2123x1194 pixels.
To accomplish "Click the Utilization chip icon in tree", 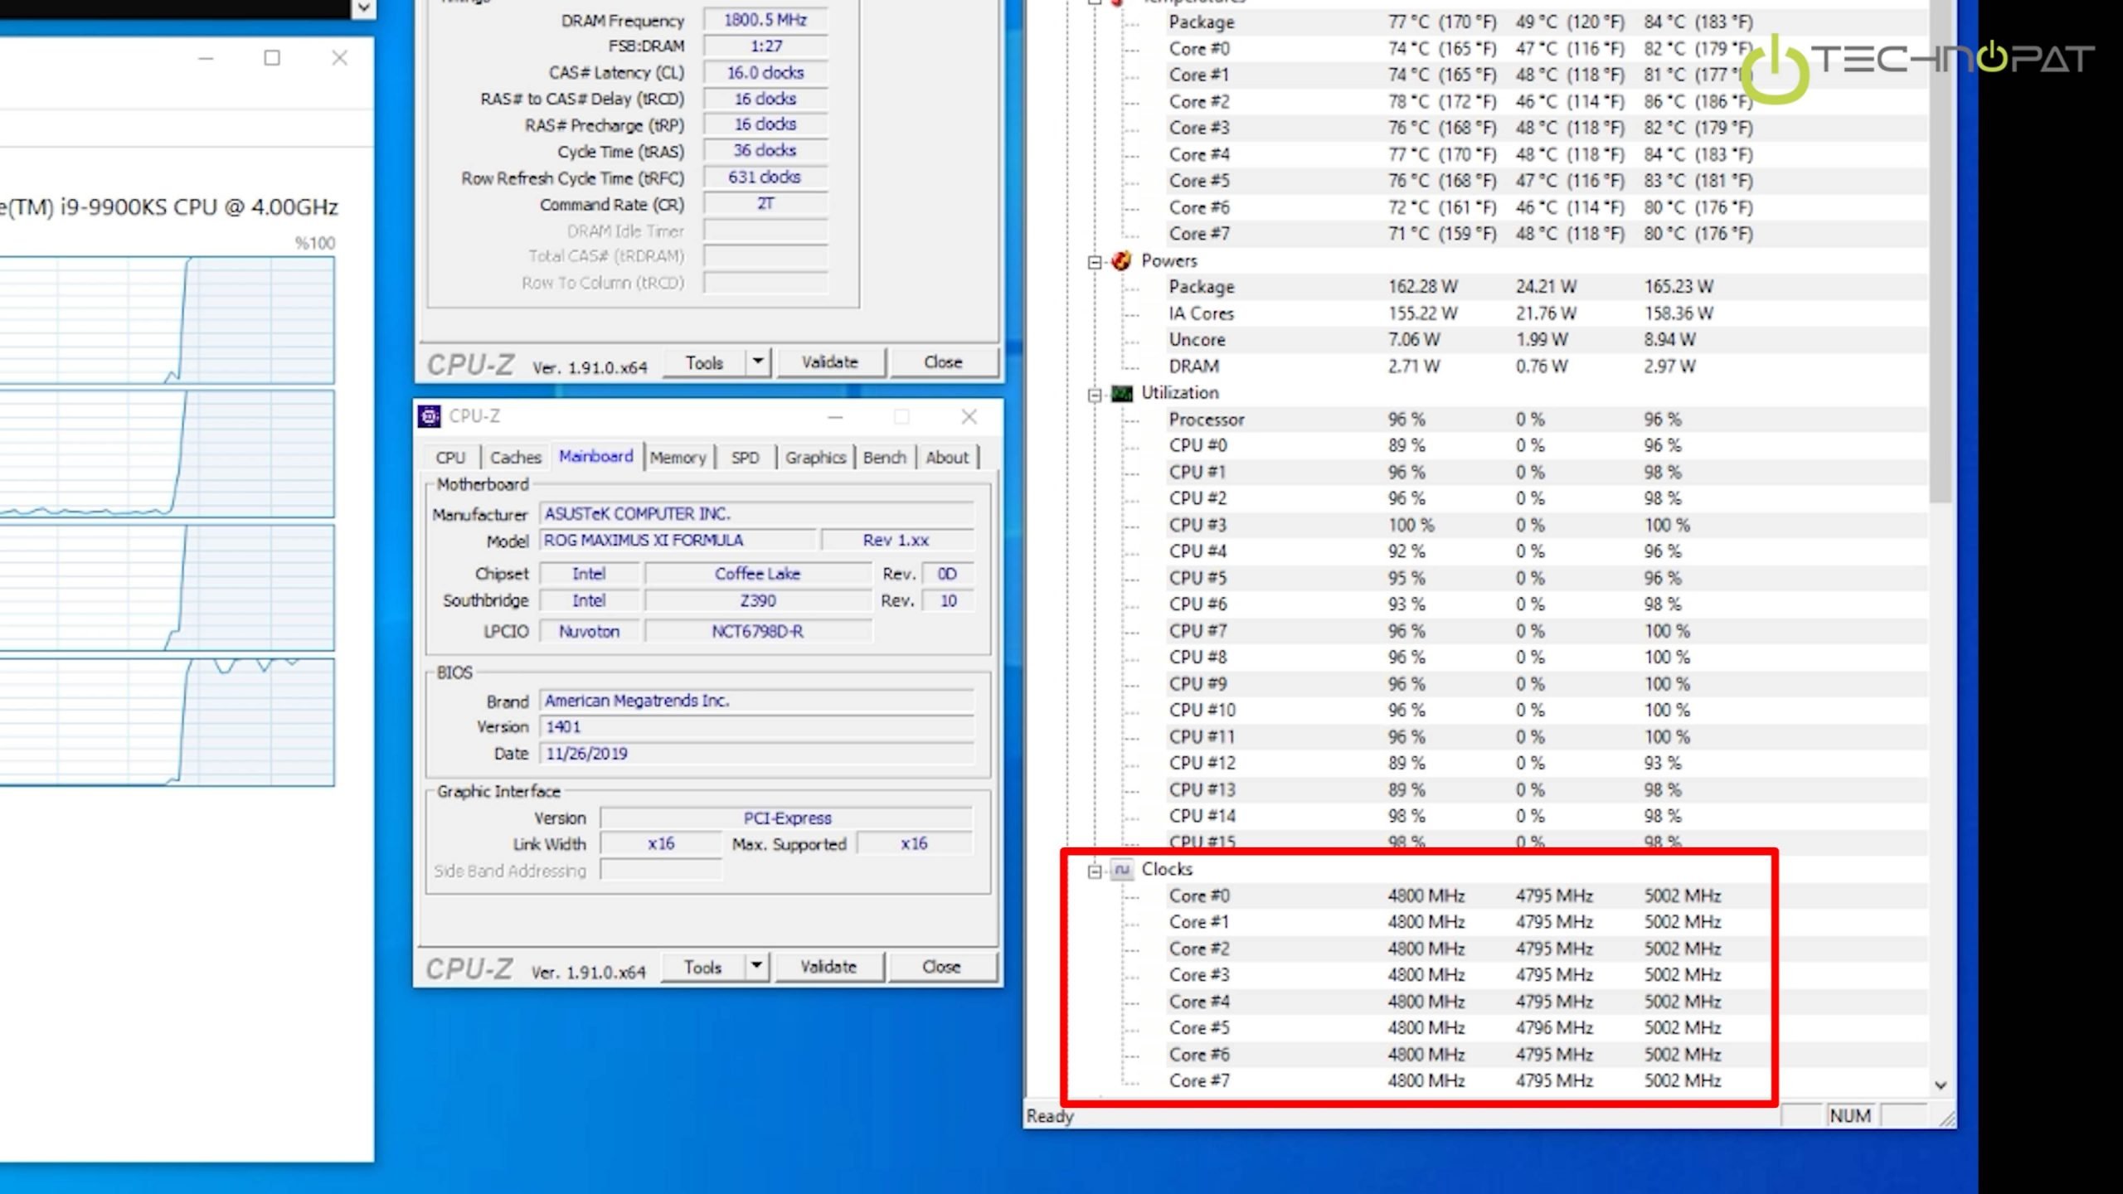I will [x=1121, y=393].
